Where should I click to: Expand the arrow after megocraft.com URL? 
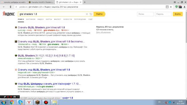pyautogui.click(x=55, y=73)
